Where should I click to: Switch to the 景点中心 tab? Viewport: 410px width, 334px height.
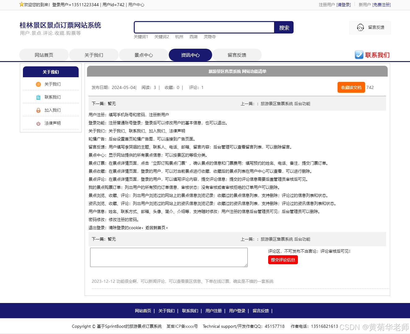coord(143,55)
